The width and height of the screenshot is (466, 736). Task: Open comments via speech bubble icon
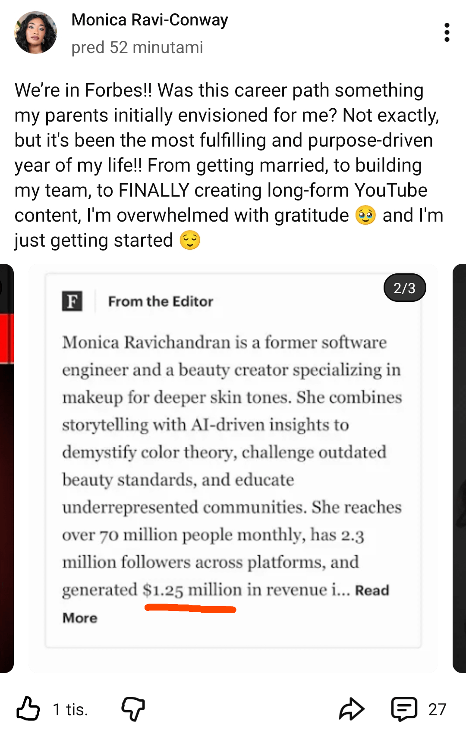coord(404,709)
